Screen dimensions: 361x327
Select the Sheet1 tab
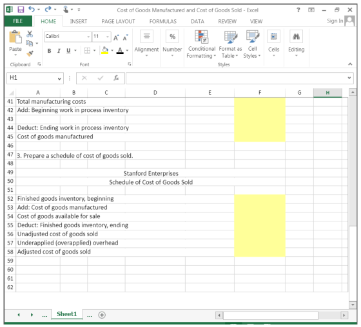pos(67,314)
